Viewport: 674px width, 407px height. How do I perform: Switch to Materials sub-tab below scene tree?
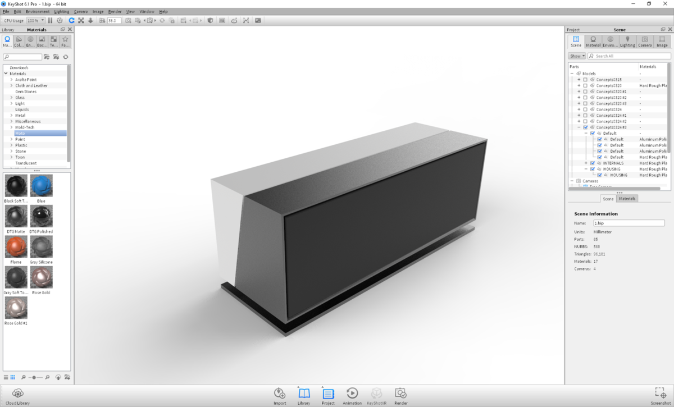(x=627, y=199)
